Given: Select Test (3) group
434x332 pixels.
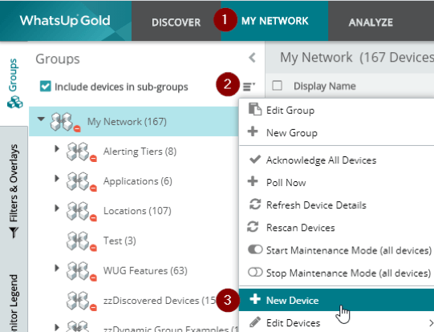Looking at the screenshot, I should point(120,241).
